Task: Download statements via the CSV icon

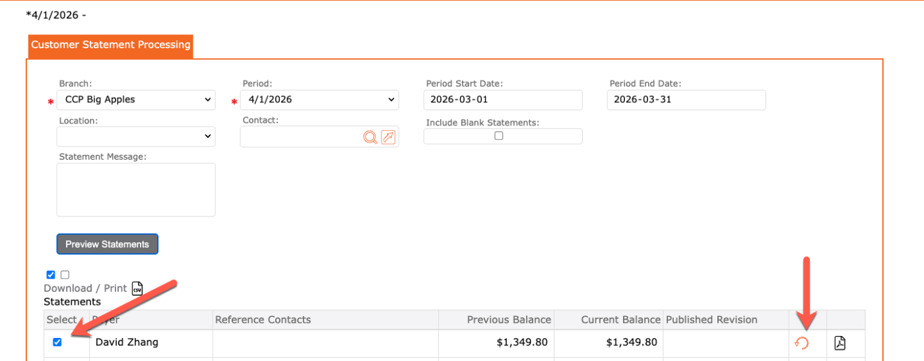Action: 137,288
